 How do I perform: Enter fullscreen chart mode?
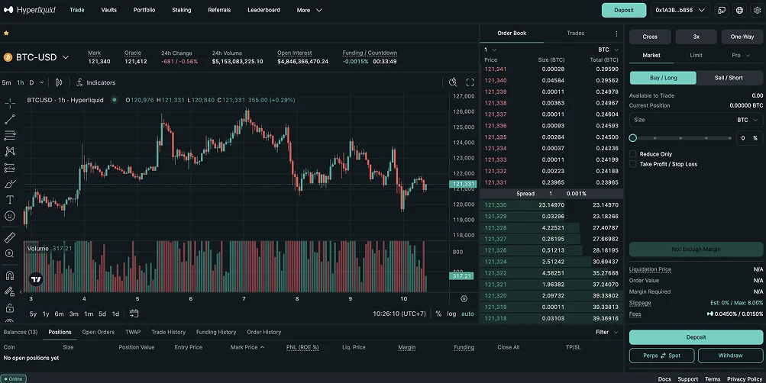pos(470,82)
